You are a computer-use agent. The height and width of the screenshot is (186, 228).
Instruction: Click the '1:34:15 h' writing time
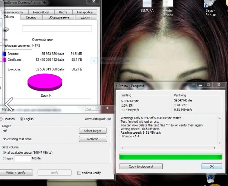click(128, 105)
